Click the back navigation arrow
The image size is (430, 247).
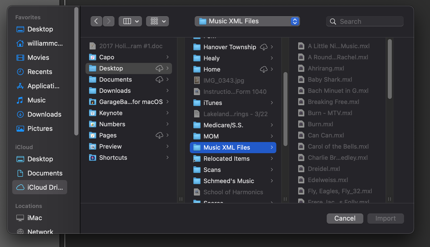coord(96,21)
